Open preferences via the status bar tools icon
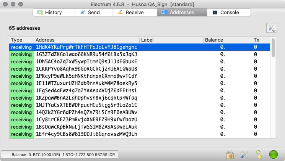 [x=244, y=155]
